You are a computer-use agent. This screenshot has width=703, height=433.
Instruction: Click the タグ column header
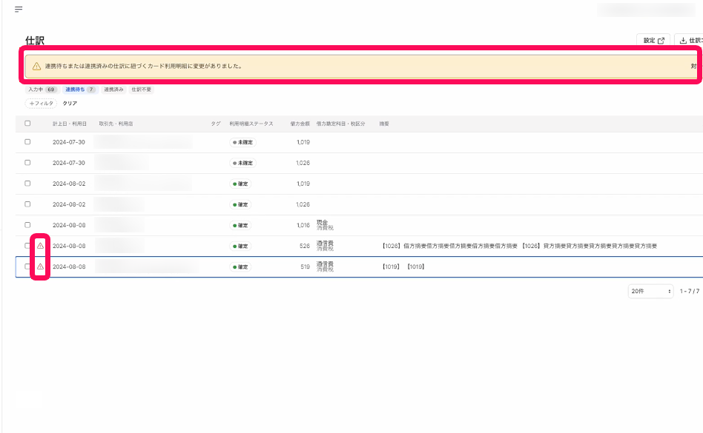click(216, 124)
